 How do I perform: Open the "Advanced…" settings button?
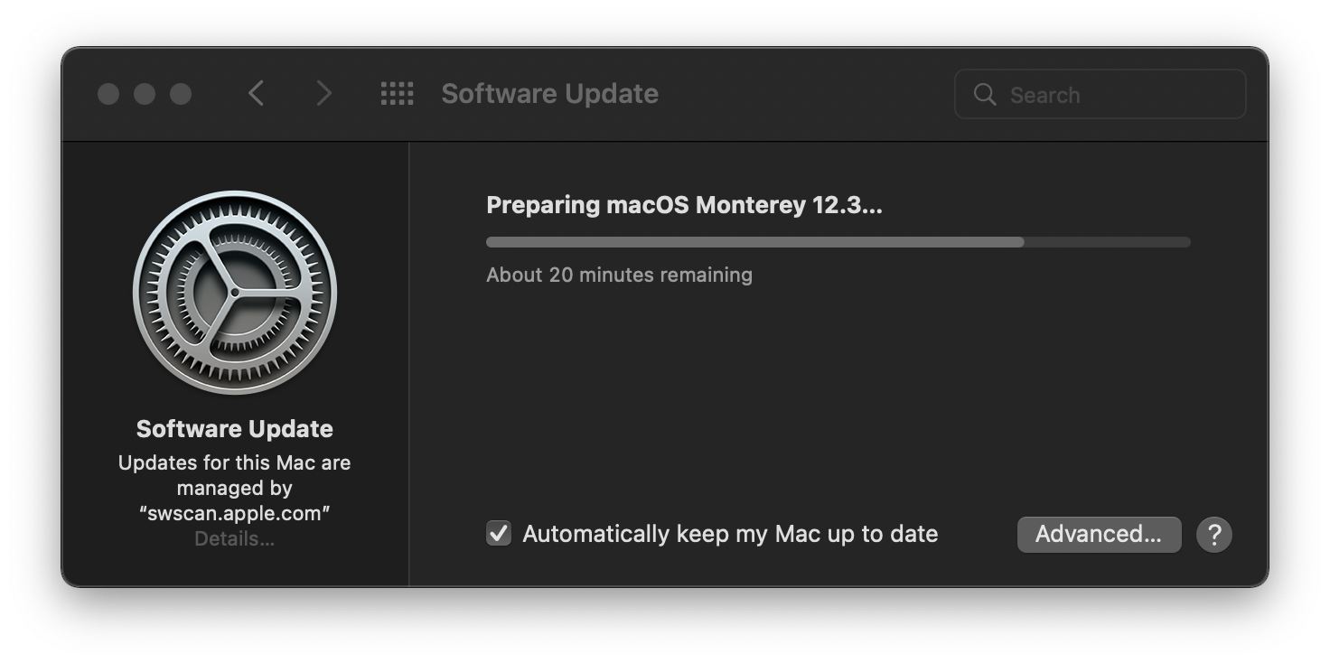coord(1099,534)
